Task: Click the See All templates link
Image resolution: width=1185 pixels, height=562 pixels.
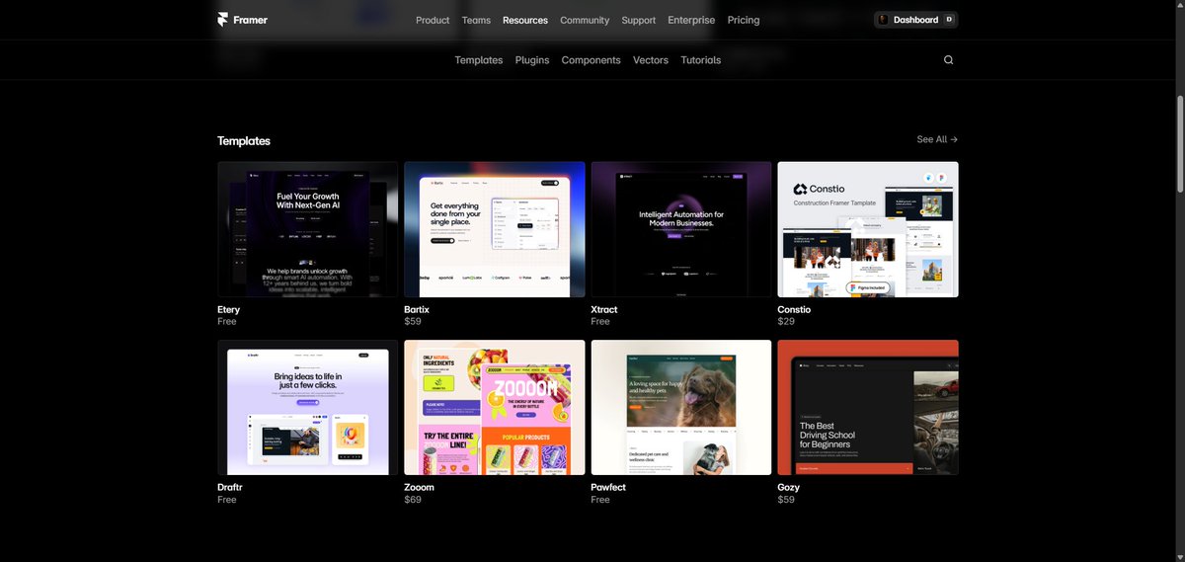Action: coord(937,139)
